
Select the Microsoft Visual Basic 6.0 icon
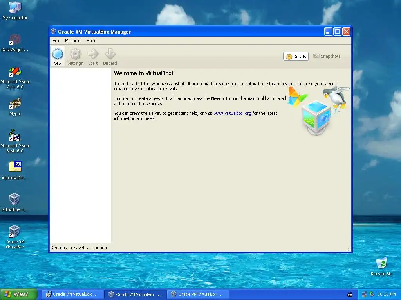tap(15, 141)
